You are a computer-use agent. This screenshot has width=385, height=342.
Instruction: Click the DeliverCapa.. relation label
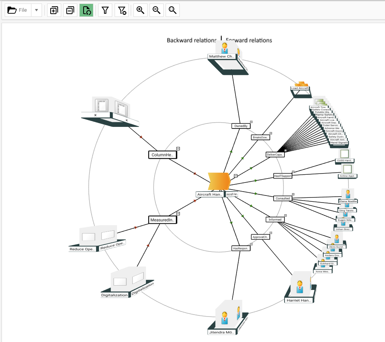pos(275,155)
